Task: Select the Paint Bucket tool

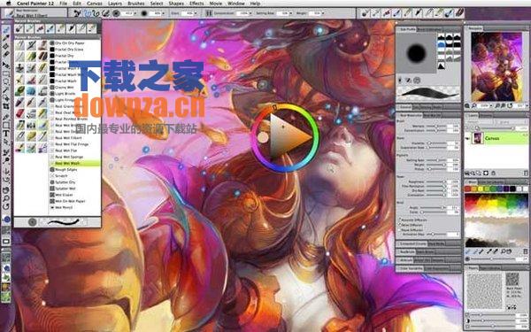Action: (x=6, y=46)
